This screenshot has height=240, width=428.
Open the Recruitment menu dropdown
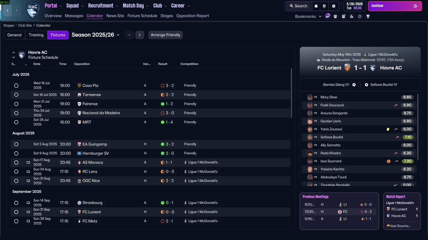pos(103,6)
